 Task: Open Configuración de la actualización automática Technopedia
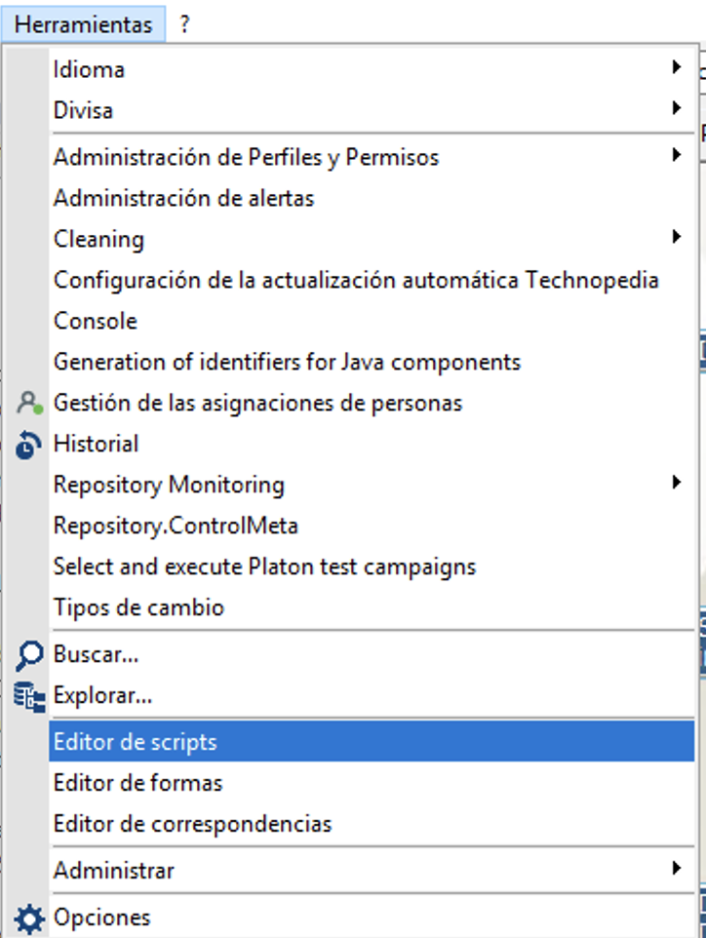[x=372, y=280]
